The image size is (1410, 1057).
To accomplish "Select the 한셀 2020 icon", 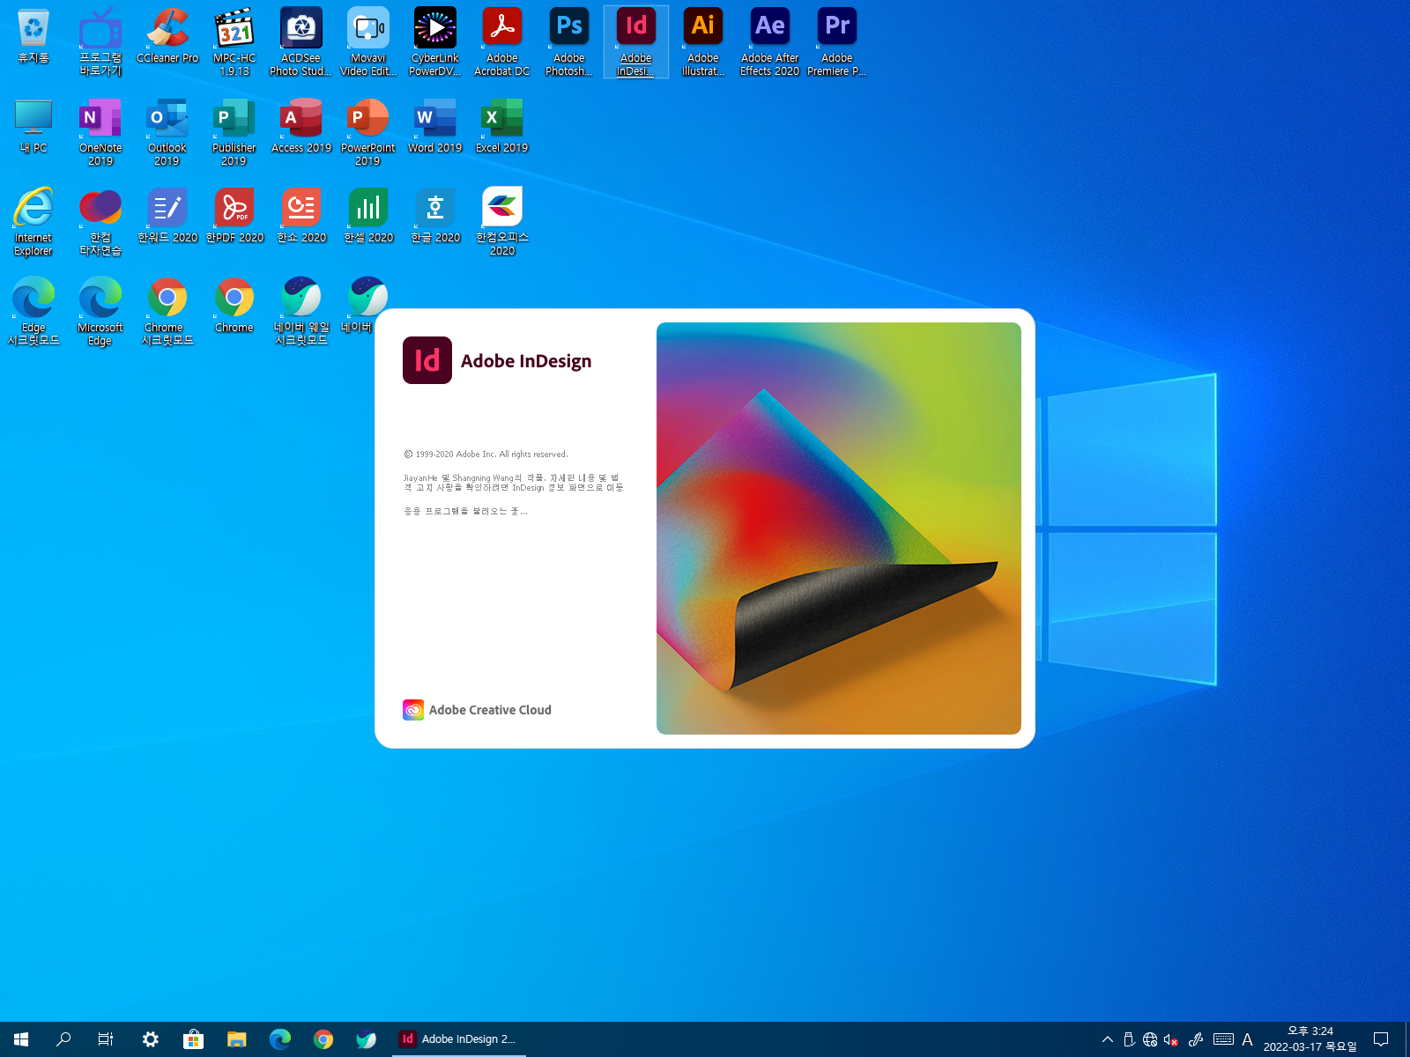I will (x=368, y=216).
